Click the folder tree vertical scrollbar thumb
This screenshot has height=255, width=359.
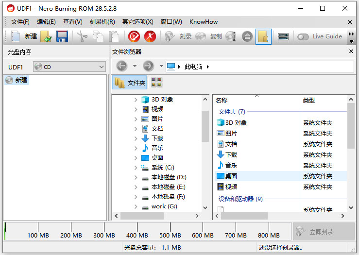click(205, 126)
